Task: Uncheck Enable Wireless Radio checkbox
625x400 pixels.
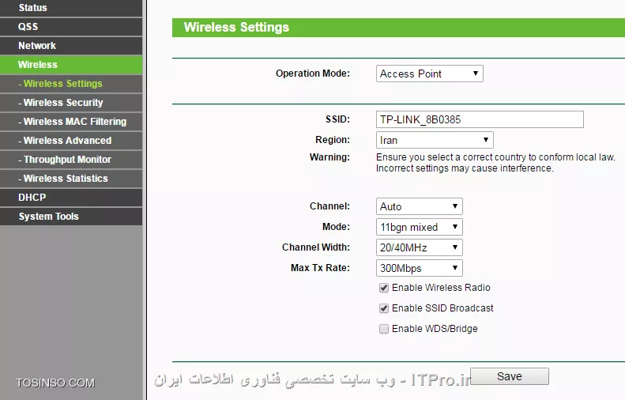Action: (x=383, y=288)
